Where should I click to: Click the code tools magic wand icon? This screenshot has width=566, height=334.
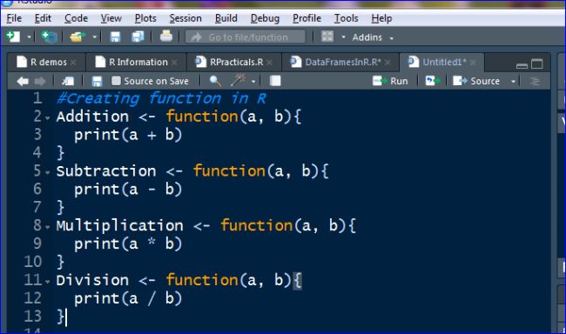click(238, 80)
